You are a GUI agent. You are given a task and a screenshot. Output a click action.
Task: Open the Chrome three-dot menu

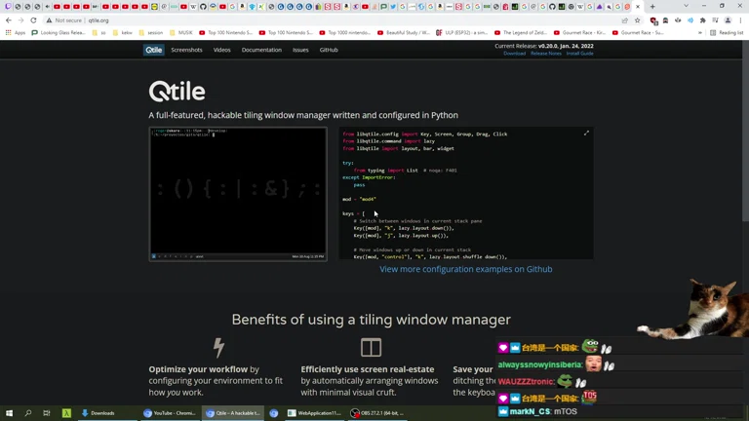(740, 20)
